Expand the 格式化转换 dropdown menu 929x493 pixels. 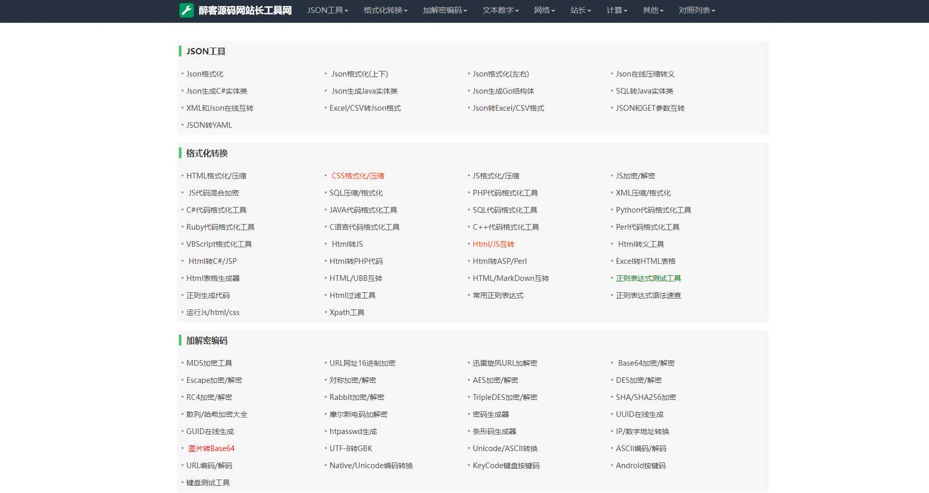386,10
